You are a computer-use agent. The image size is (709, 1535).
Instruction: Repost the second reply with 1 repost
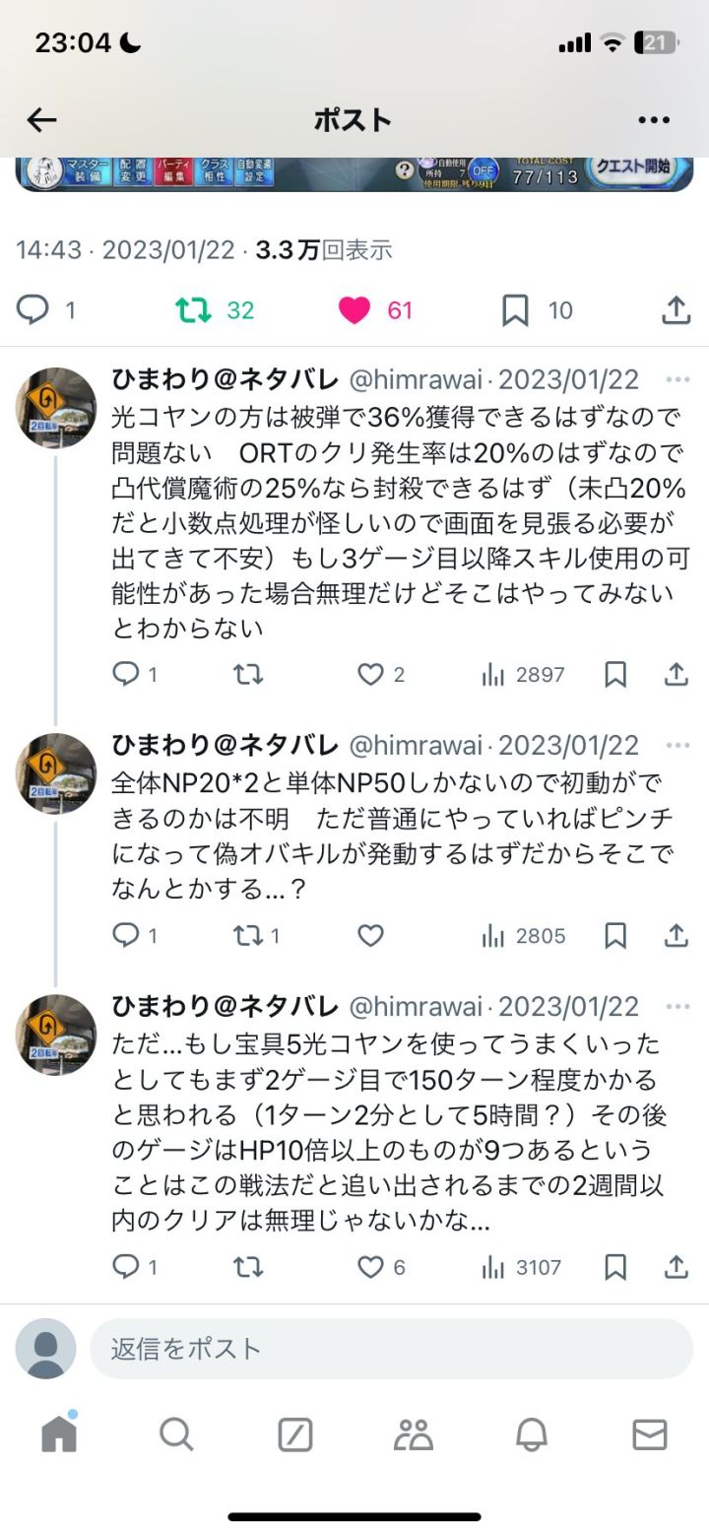[x=248, y=936]
